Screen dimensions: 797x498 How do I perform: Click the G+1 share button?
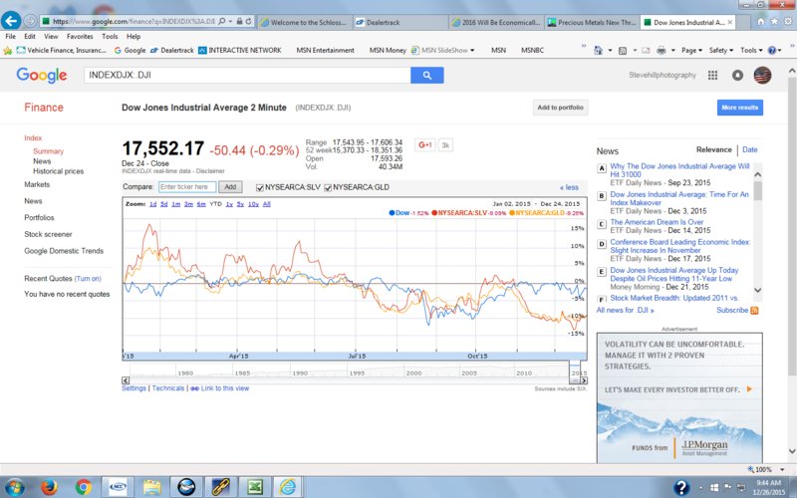tap(425, 145)
